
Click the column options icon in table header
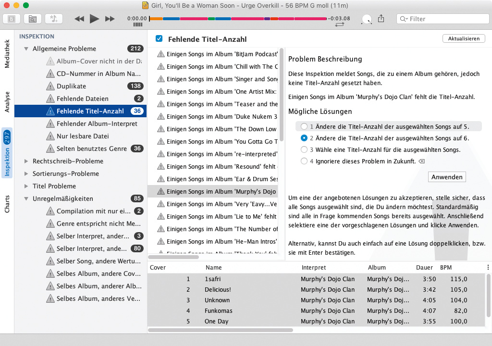point(488,268)
